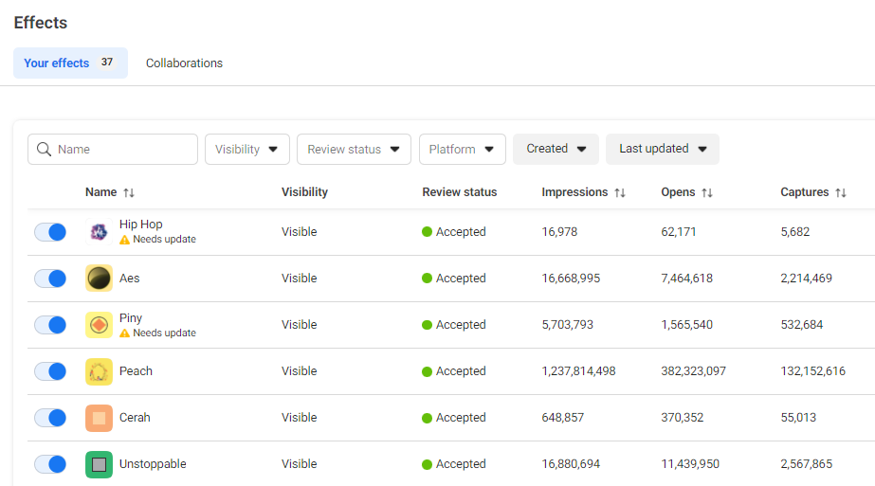Open the Created filter button
This screenshot has height=486, width=875.
coord(556,149)
